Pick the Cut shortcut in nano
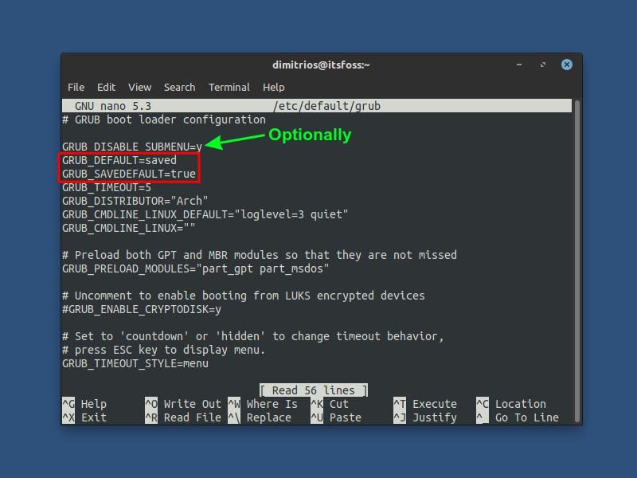This screenshot has width=637, height=478. [x=338, y=404]
